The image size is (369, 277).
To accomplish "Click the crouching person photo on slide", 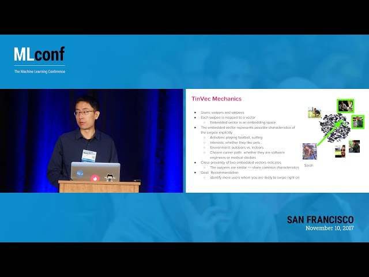I will (314, 113).
